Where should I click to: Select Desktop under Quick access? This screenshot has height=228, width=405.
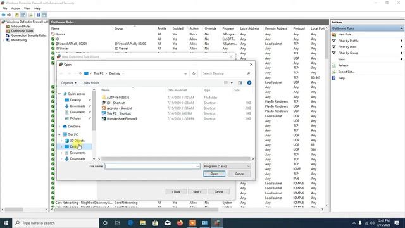tap(75, 100)
